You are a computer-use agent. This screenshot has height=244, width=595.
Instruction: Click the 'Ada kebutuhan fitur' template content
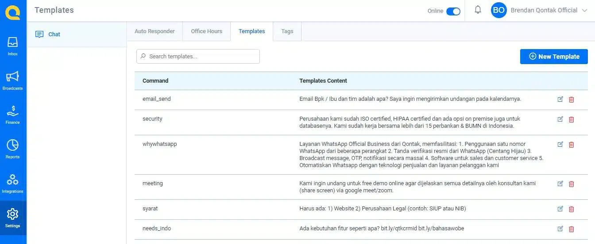coord(382,229)
